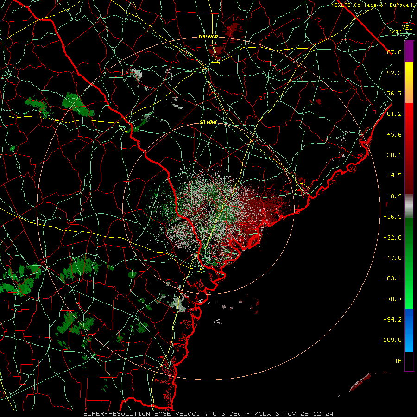Screen dimensions: 417x417
Task: Pick the blue segment of the velocity color bar
Action: pyautogui.click(x=409, y=330)
